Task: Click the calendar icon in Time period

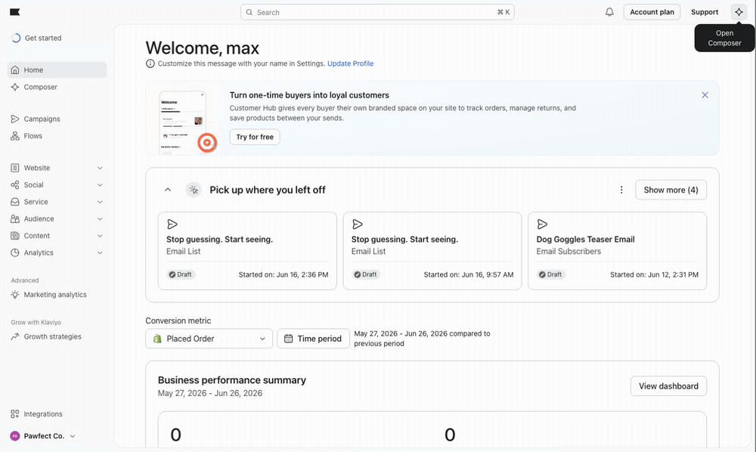Action: (x=288, y=339)
